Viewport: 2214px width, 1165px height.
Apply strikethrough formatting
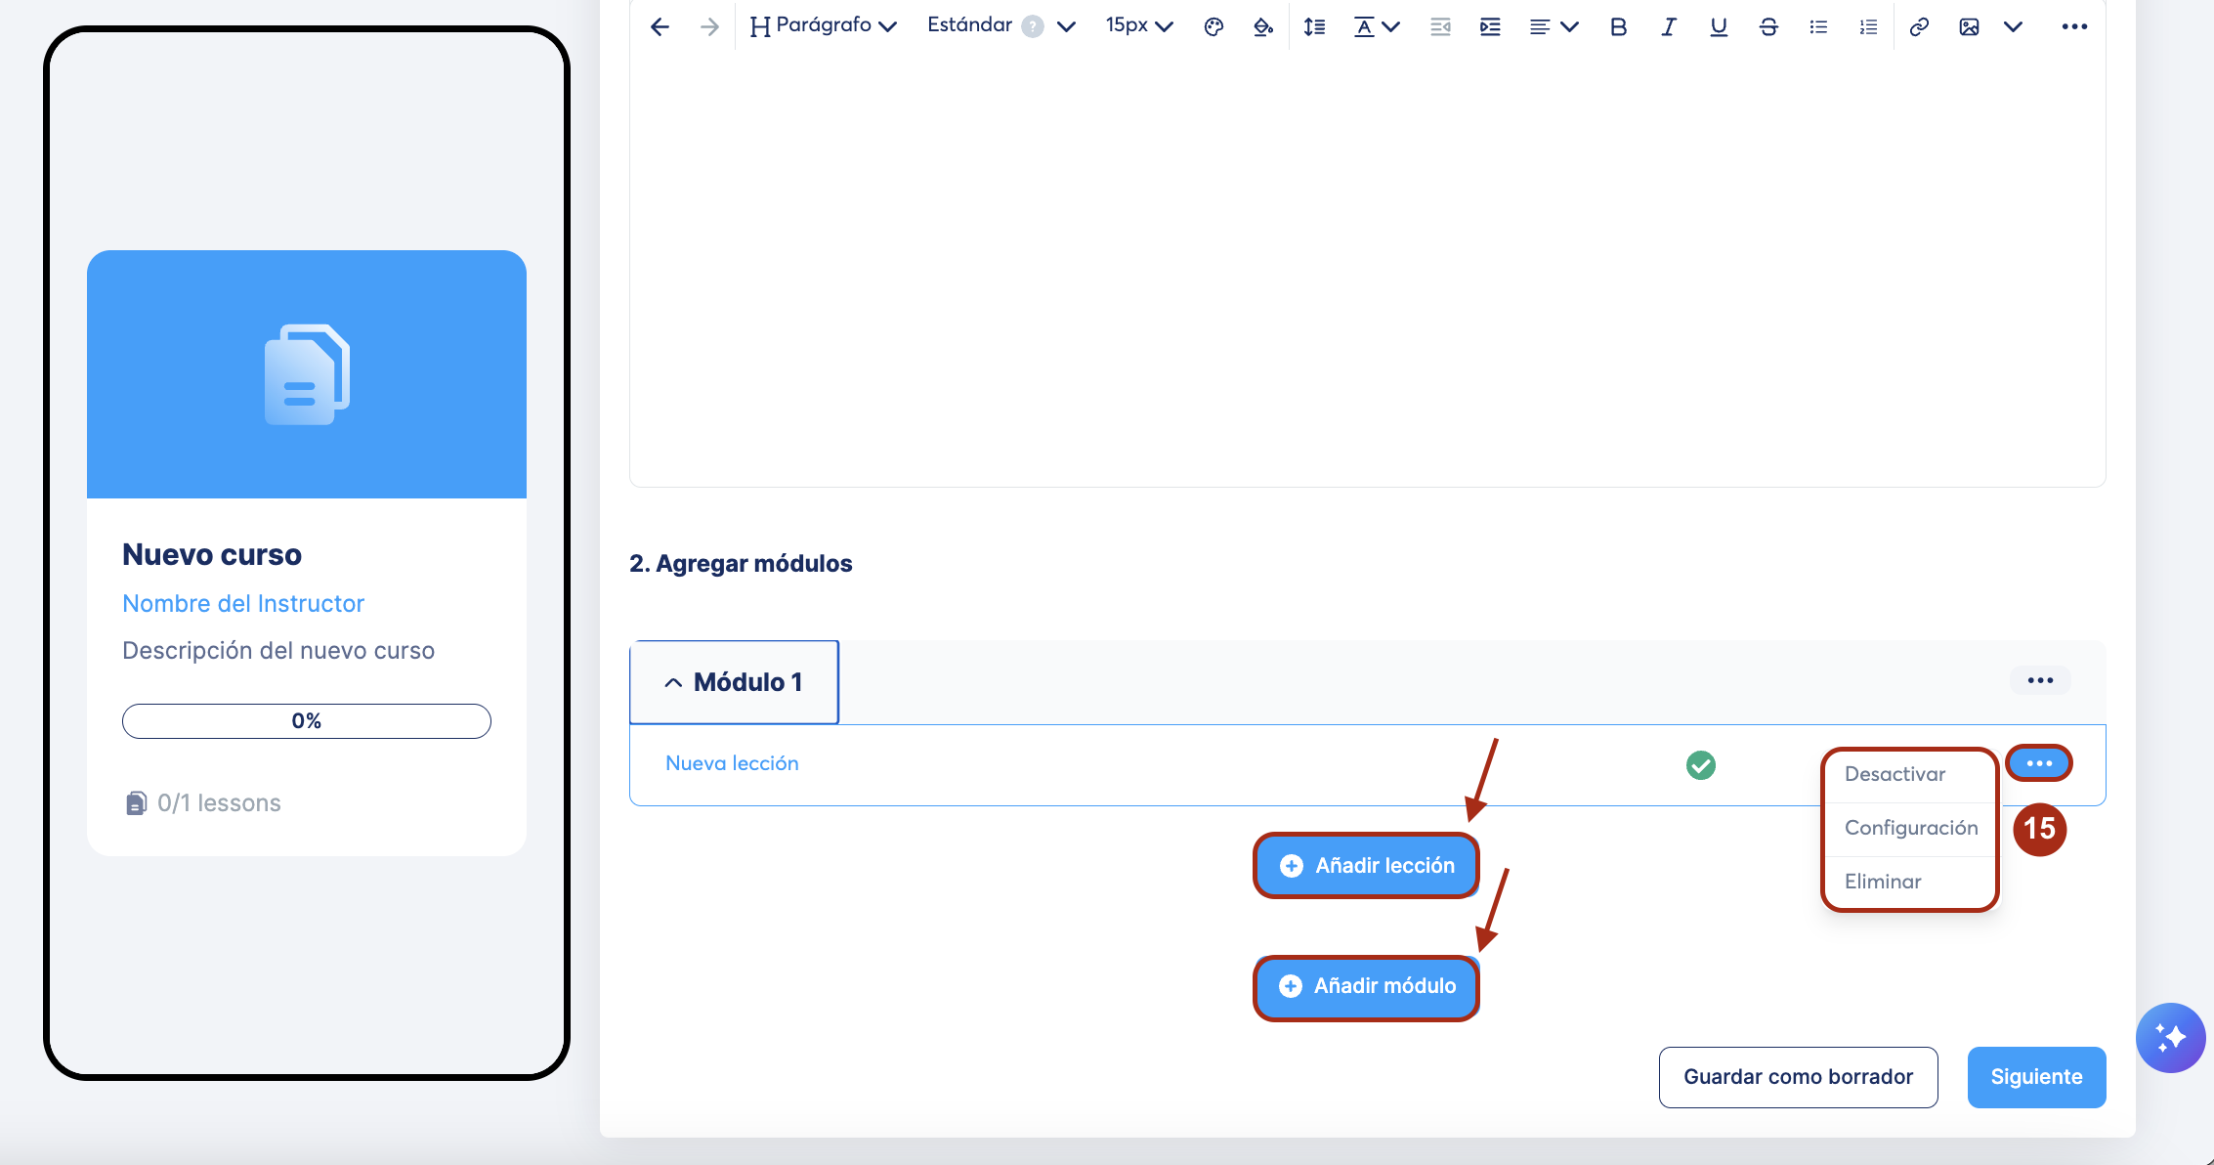[1768, 27]
